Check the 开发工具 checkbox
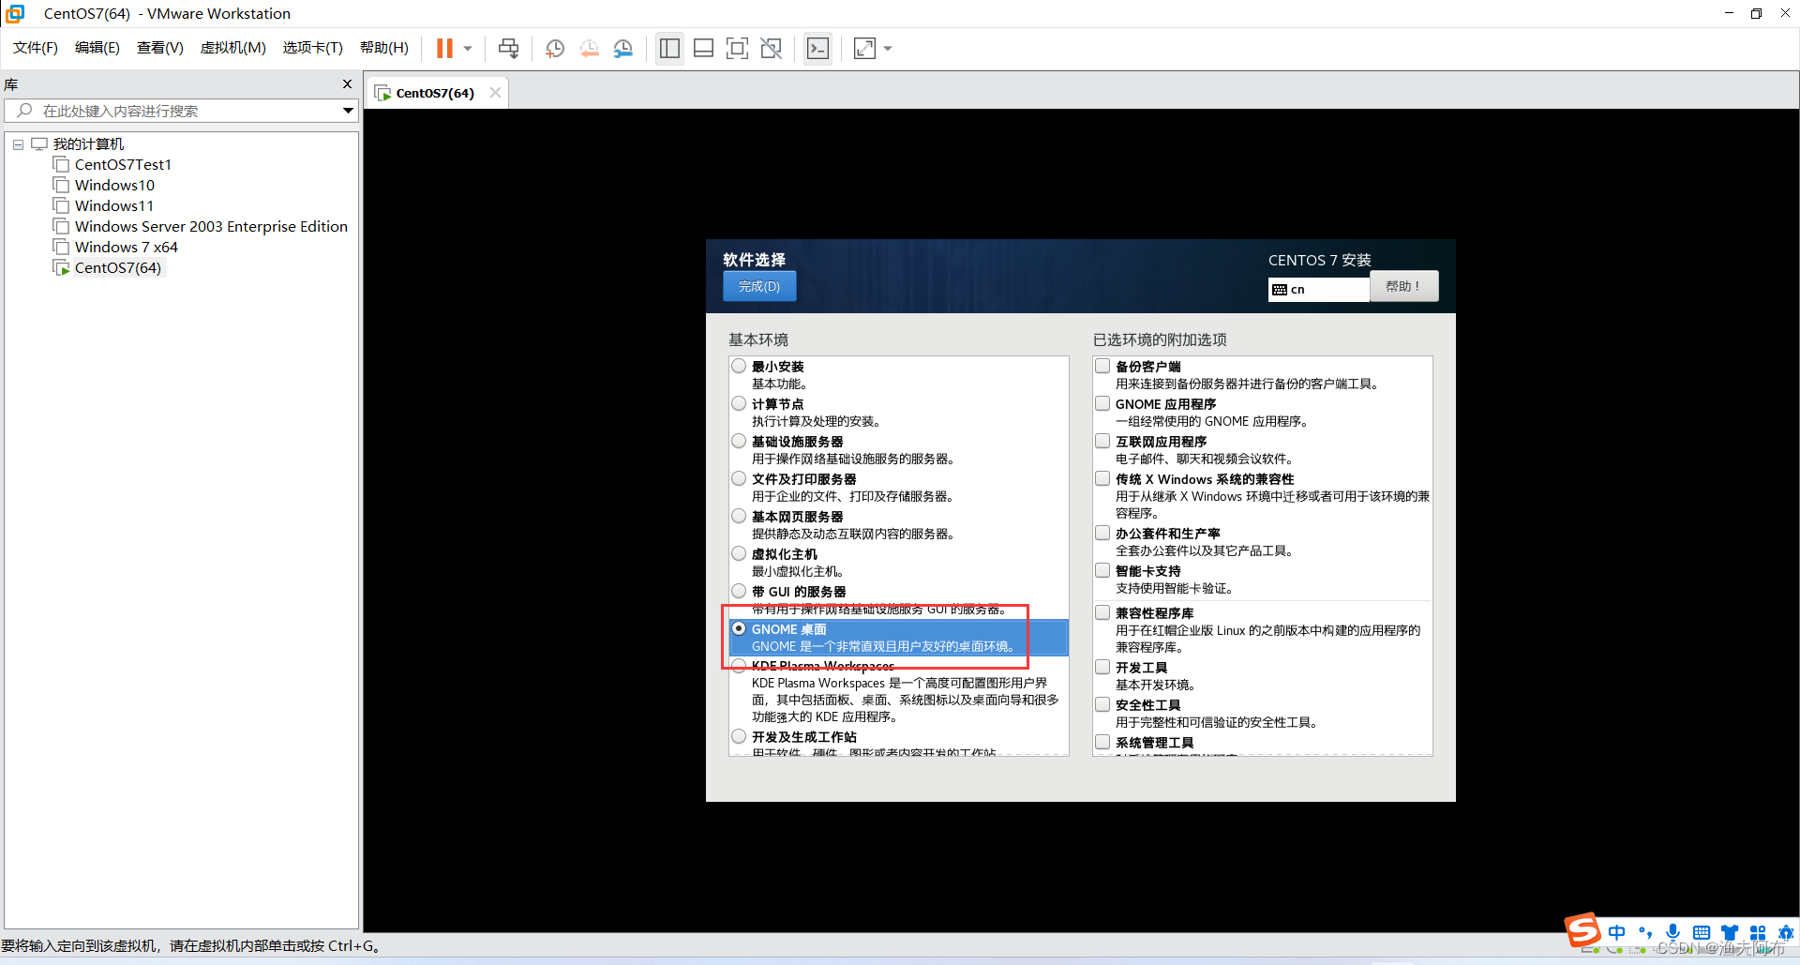Viewport: 1800px width, 965px height. point(1102,668)
